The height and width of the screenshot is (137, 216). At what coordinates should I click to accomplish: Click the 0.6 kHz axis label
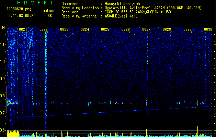[x=3, y=130]
